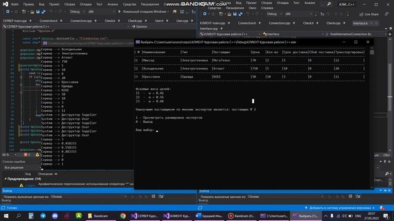Open client project scope dropdown КЛИЕНТ Курсовая работа
Image resolution: width=394 pixels, height=221 pixels.
[x=230, y=34]
